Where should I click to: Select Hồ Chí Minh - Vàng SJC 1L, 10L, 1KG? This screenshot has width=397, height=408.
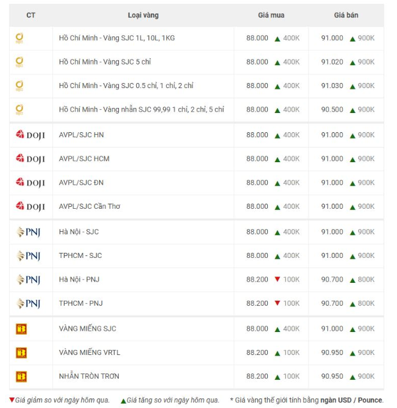coord(117,38)
